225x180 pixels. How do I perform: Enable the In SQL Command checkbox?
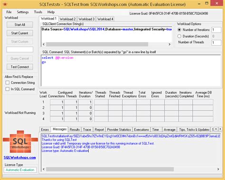pos(8,89)
